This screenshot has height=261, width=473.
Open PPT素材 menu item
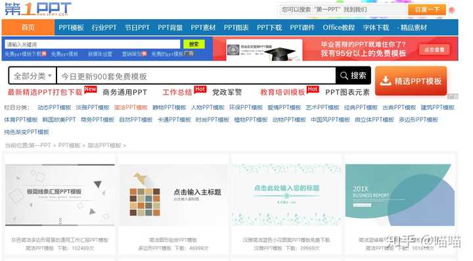coord(203,28)
